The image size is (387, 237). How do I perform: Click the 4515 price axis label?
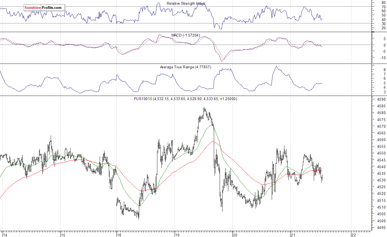(382, 200)
